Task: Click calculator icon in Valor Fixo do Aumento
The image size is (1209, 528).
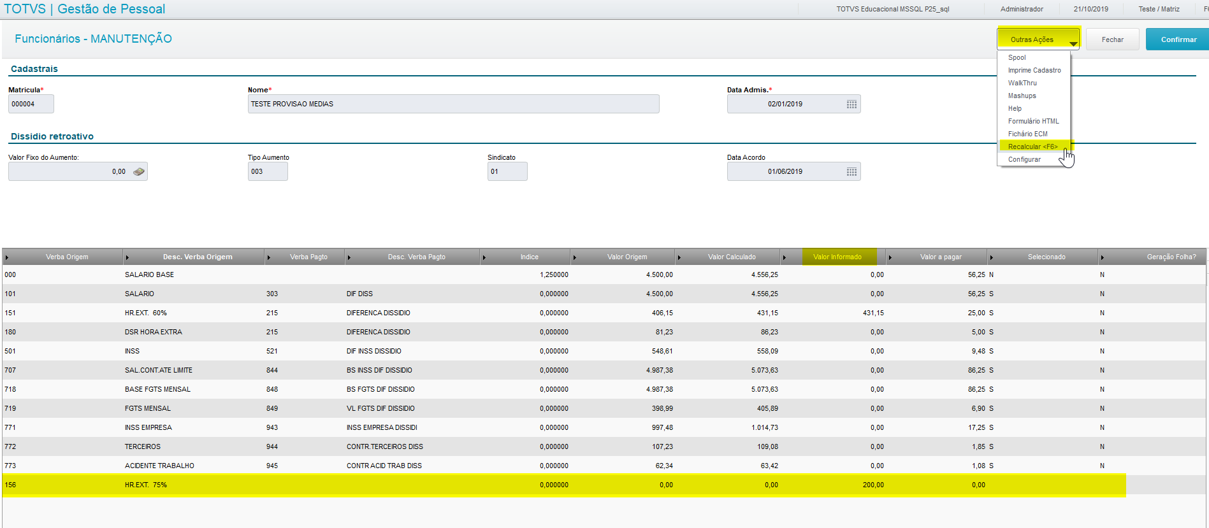Action: (138, 171)
